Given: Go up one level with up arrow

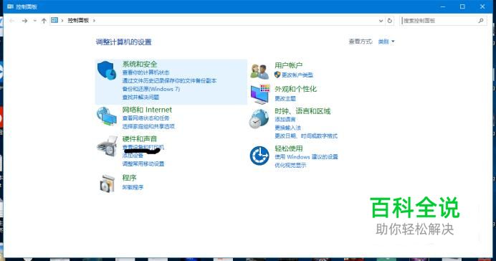Looking at the screenshot, I should coord(44,21).
